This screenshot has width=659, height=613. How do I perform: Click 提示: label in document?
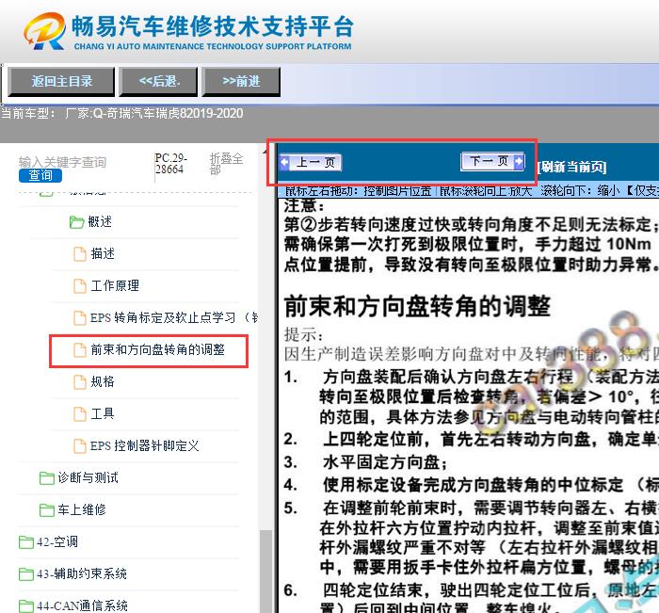tap(304, 335)
